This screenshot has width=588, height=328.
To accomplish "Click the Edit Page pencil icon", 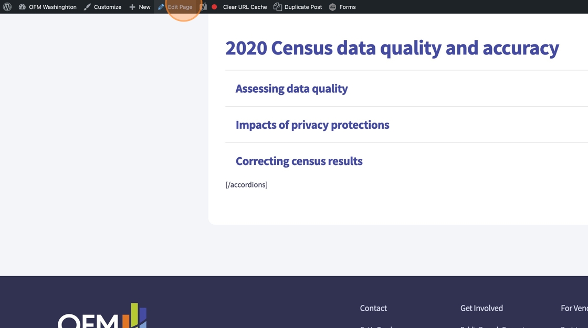I will coord(161,7).
